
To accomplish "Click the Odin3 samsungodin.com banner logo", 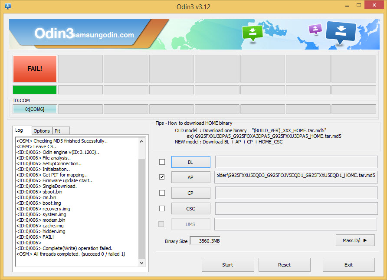I will (x=84, y=33).
